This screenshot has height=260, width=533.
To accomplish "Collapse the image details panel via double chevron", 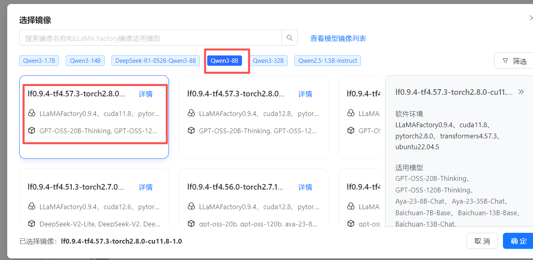I will pyautogui.click(x=521, y=92).
